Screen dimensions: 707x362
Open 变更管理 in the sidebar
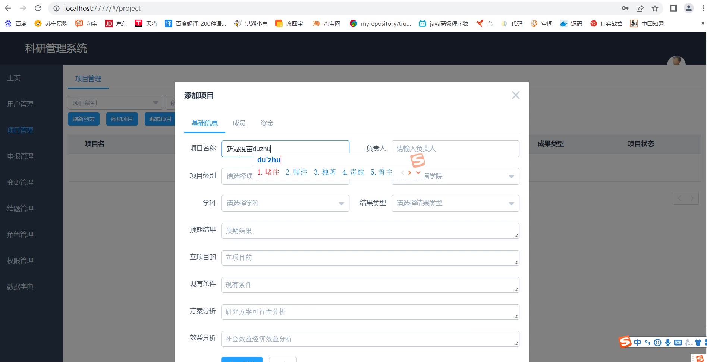pyautogui.click(x=20, y=182)
